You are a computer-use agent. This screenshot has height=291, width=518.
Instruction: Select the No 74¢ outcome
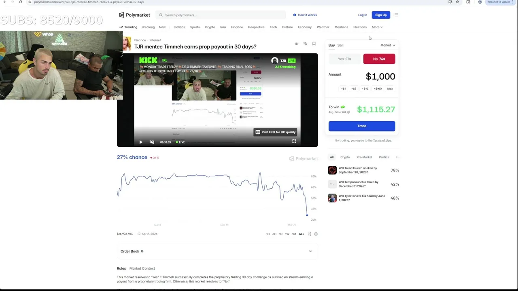point(379,59)
